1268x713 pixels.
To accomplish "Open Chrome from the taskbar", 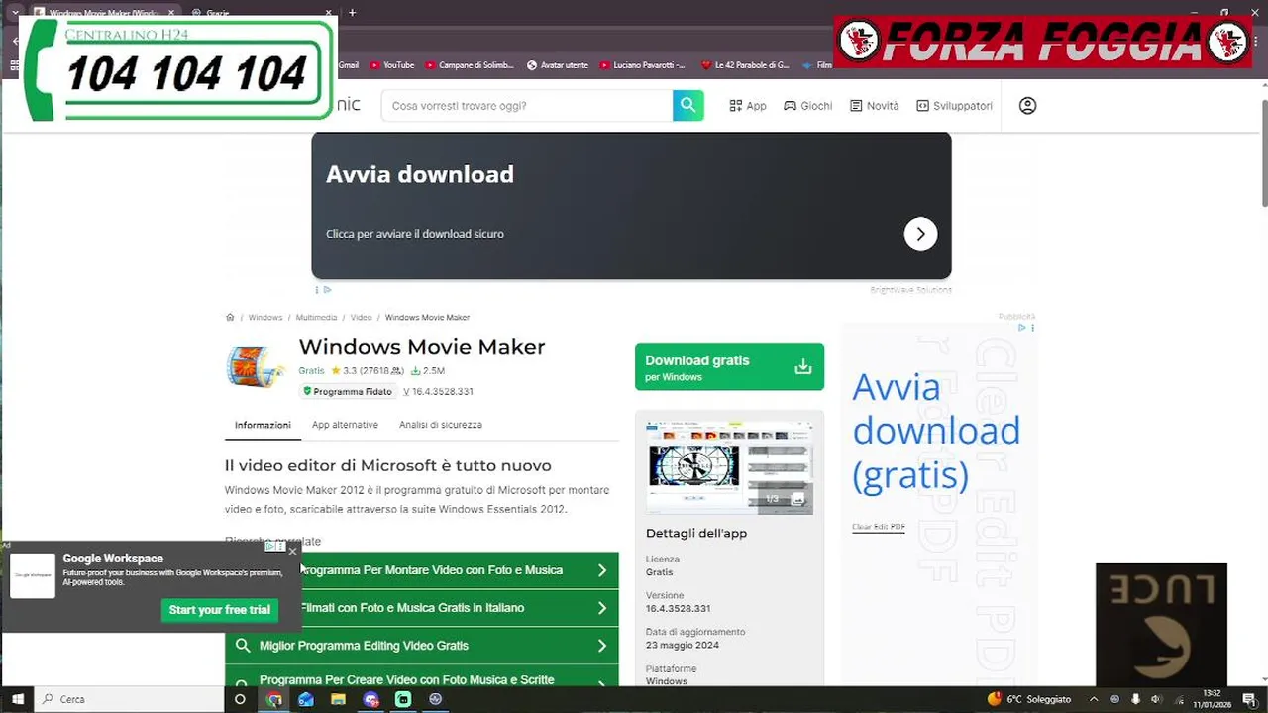I will click(x=274, y=699).
